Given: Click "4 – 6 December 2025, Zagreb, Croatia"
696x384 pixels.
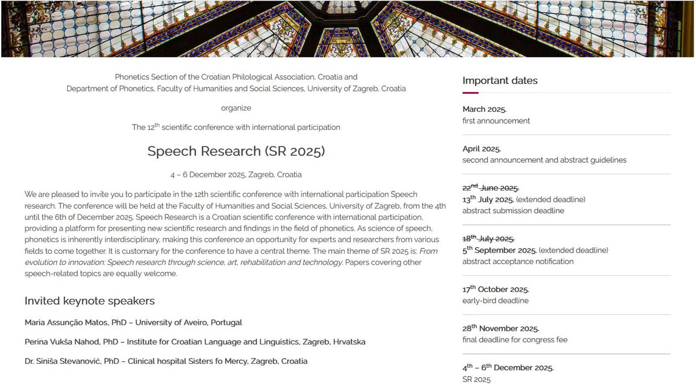Looking at the screenshot, I should pyautogui.click(x=236, y=174).
